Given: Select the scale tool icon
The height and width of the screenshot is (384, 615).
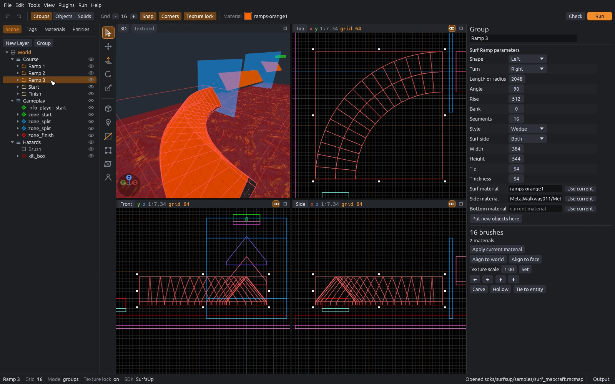Looking at the screenshot, I should coord(108,88).
